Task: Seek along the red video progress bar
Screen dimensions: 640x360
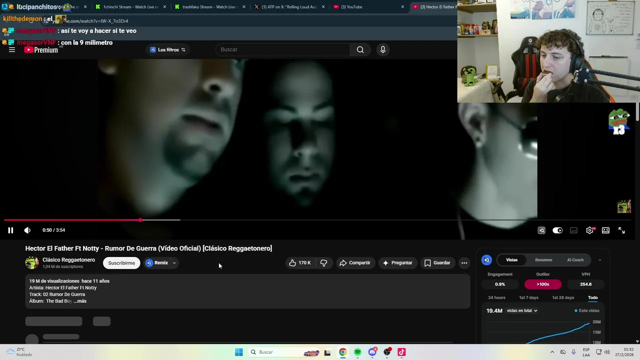Action: point(72,220)
